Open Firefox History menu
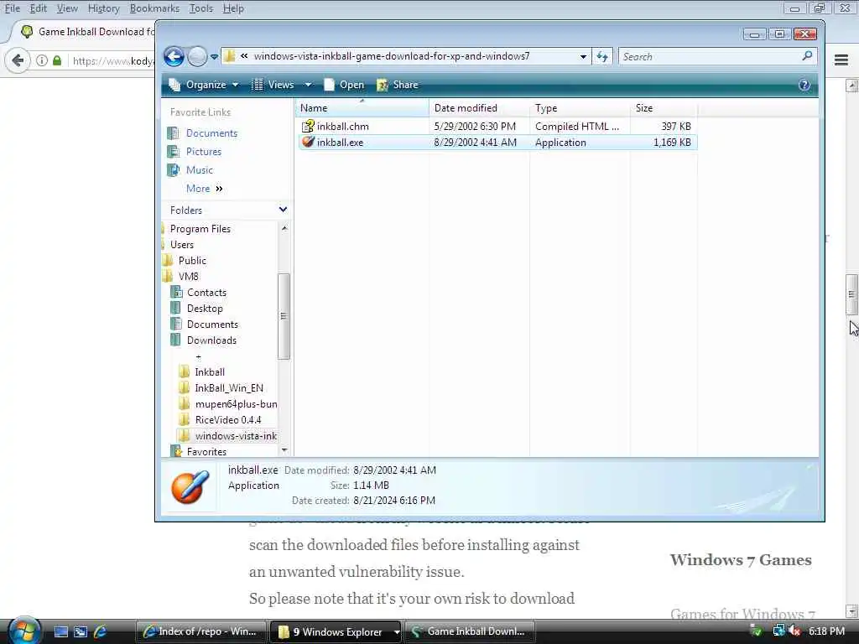The image size is (859, 644). pyautogui.click(x=103, y=8)
